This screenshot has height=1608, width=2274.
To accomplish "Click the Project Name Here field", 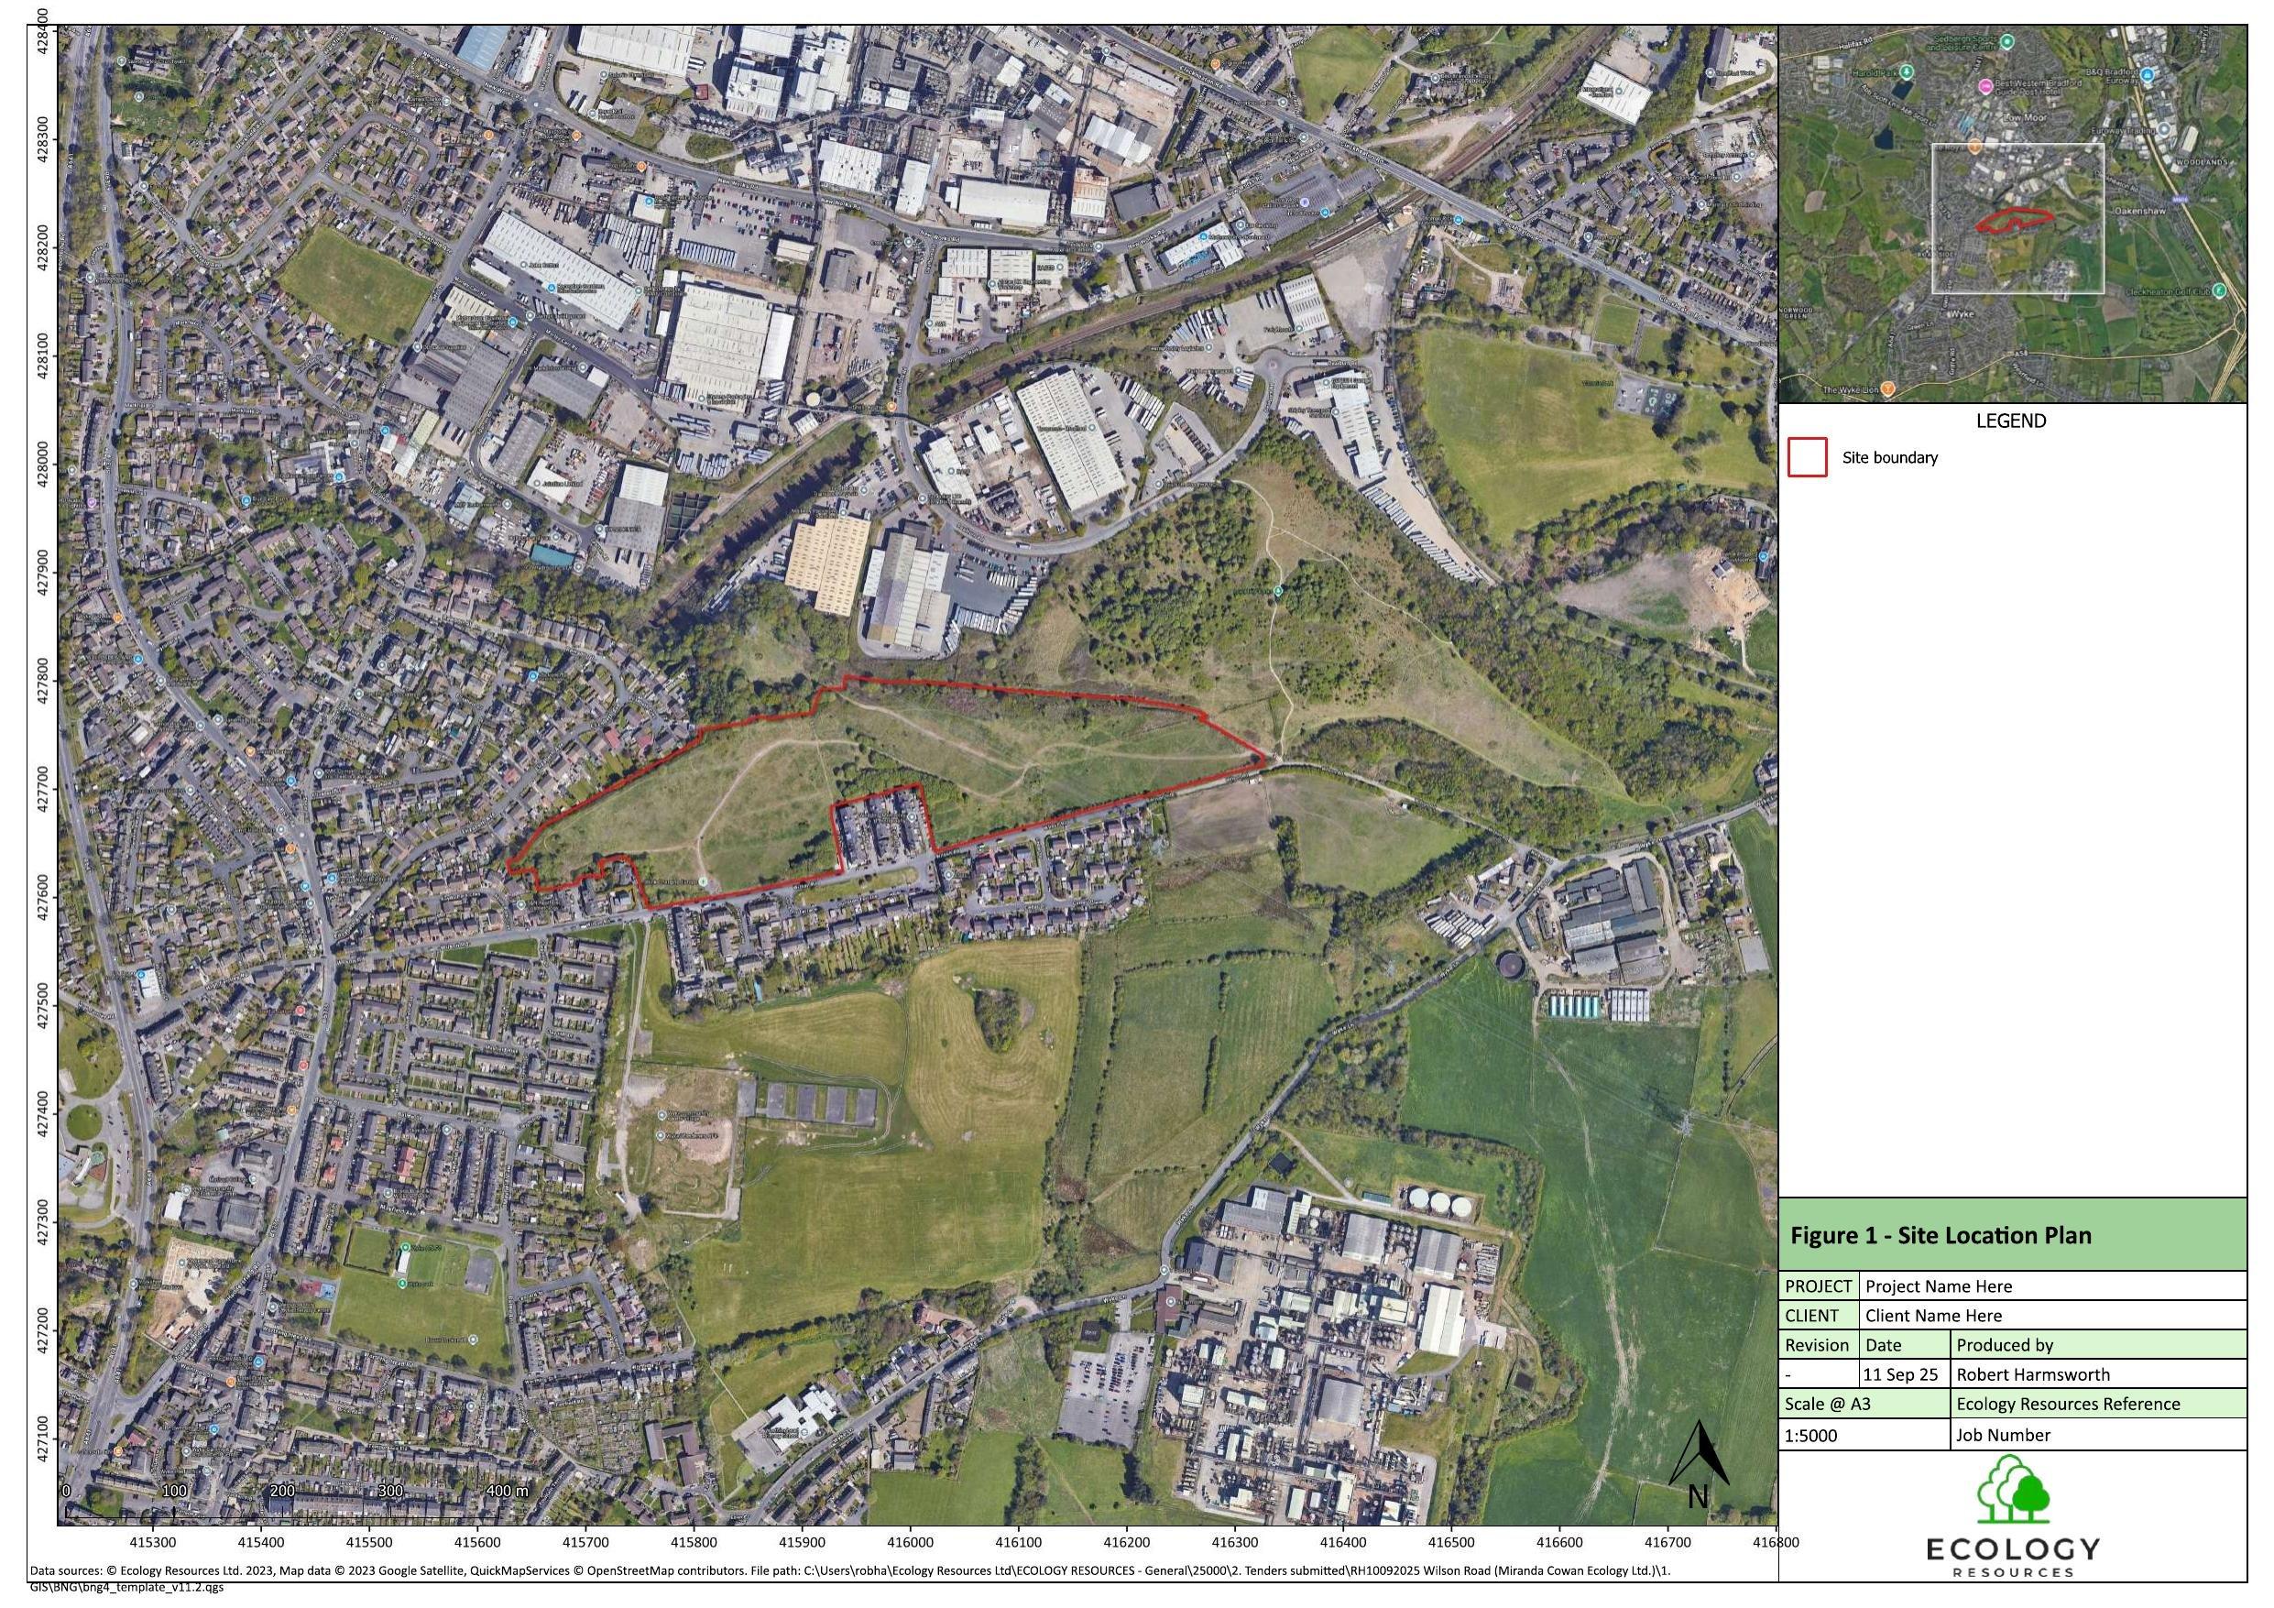I will point(1939,1286).
